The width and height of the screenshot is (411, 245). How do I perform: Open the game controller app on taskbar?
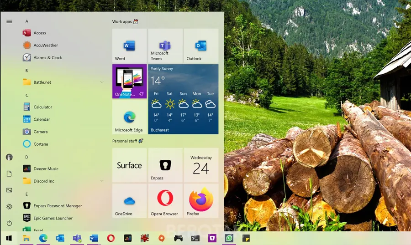point(178,238)
